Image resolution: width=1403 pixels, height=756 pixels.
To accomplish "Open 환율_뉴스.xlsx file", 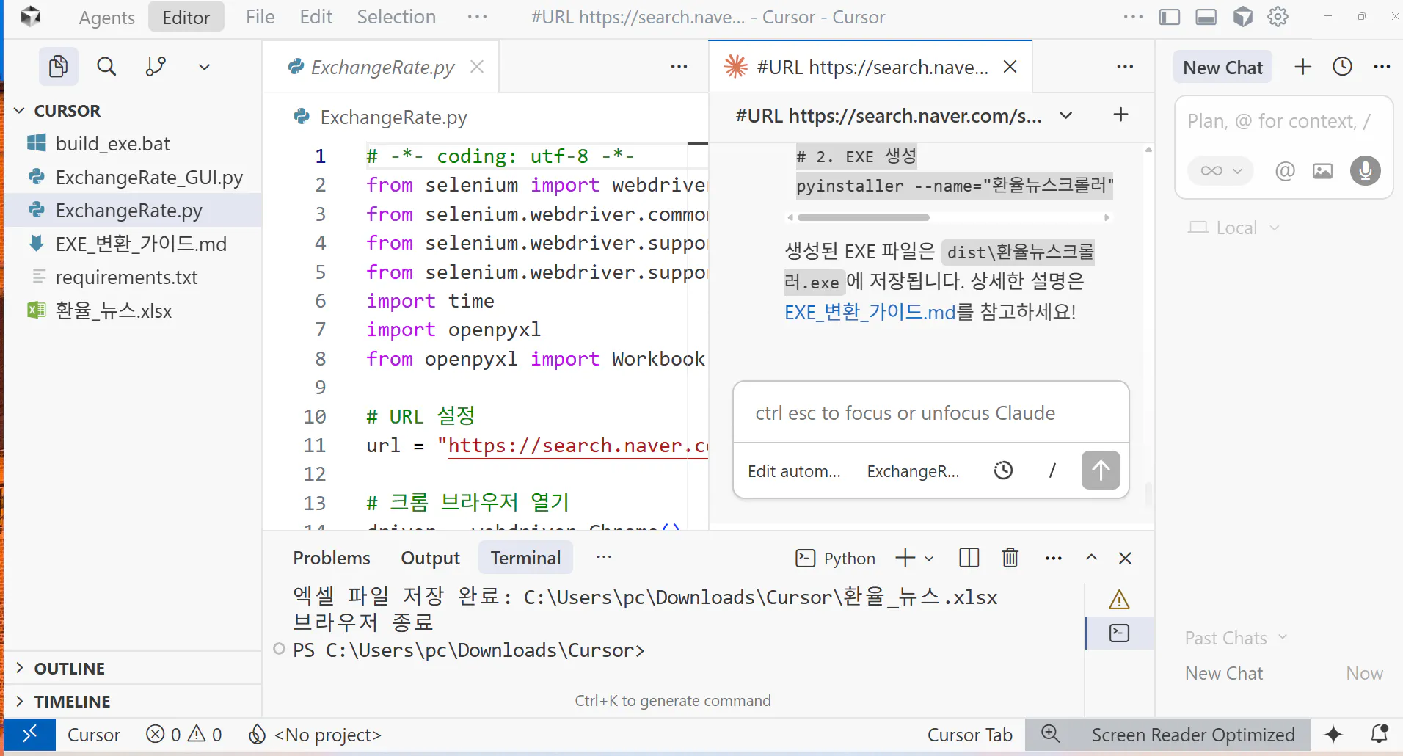I will coord(114,310).
